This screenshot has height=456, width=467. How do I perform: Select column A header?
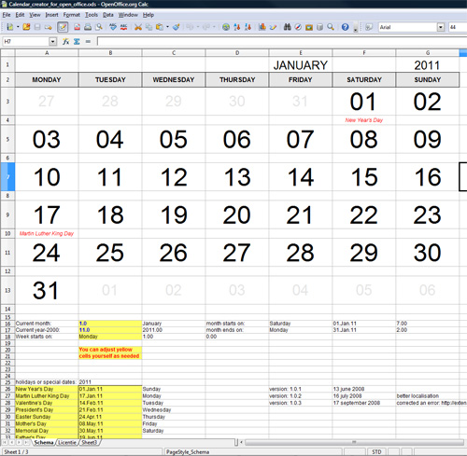(x=47, y=53)
